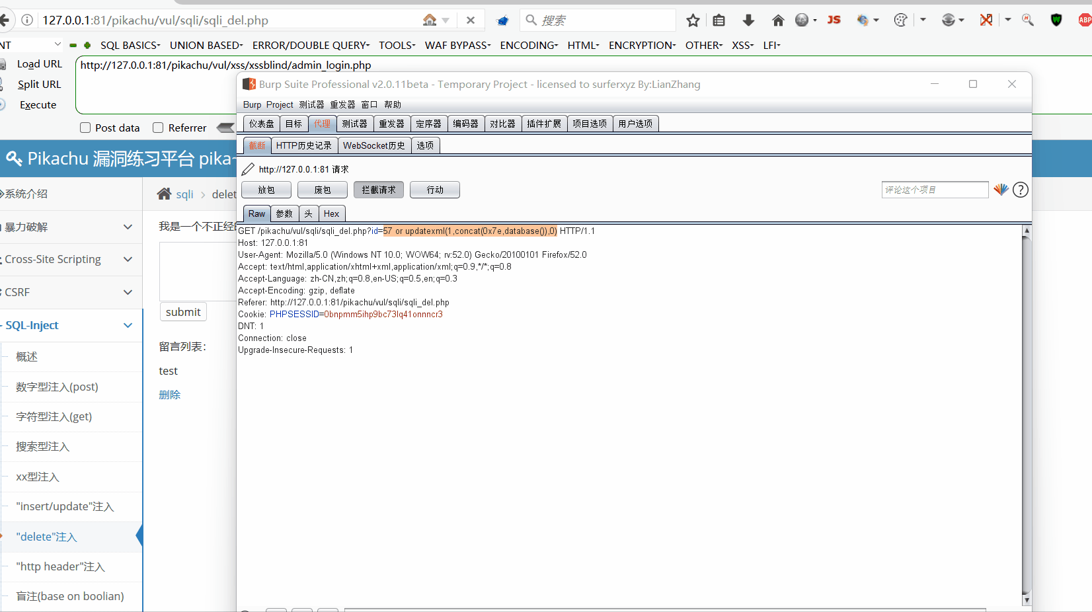The height and width of the screenshot is (612, 1092).
Task: Open the ENCRYPTION dropdown in HackBar
Action: [x=642, y=45]
